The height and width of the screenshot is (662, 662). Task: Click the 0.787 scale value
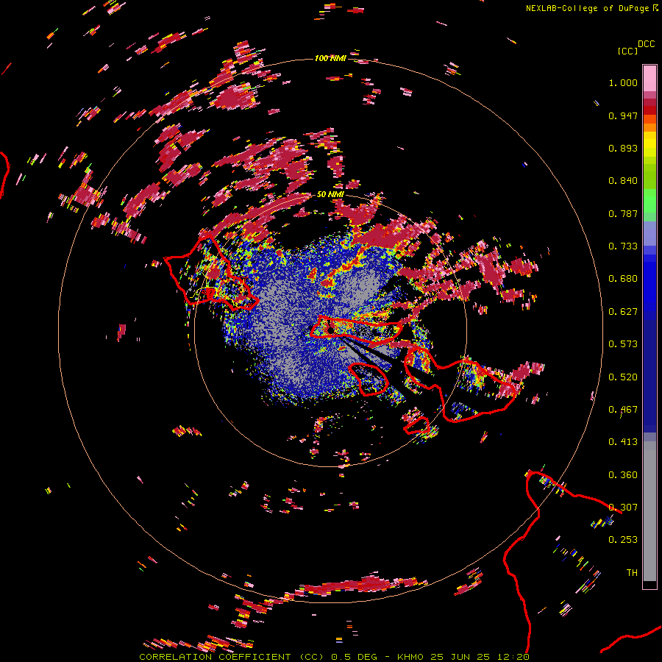click(x=623, y=213)
